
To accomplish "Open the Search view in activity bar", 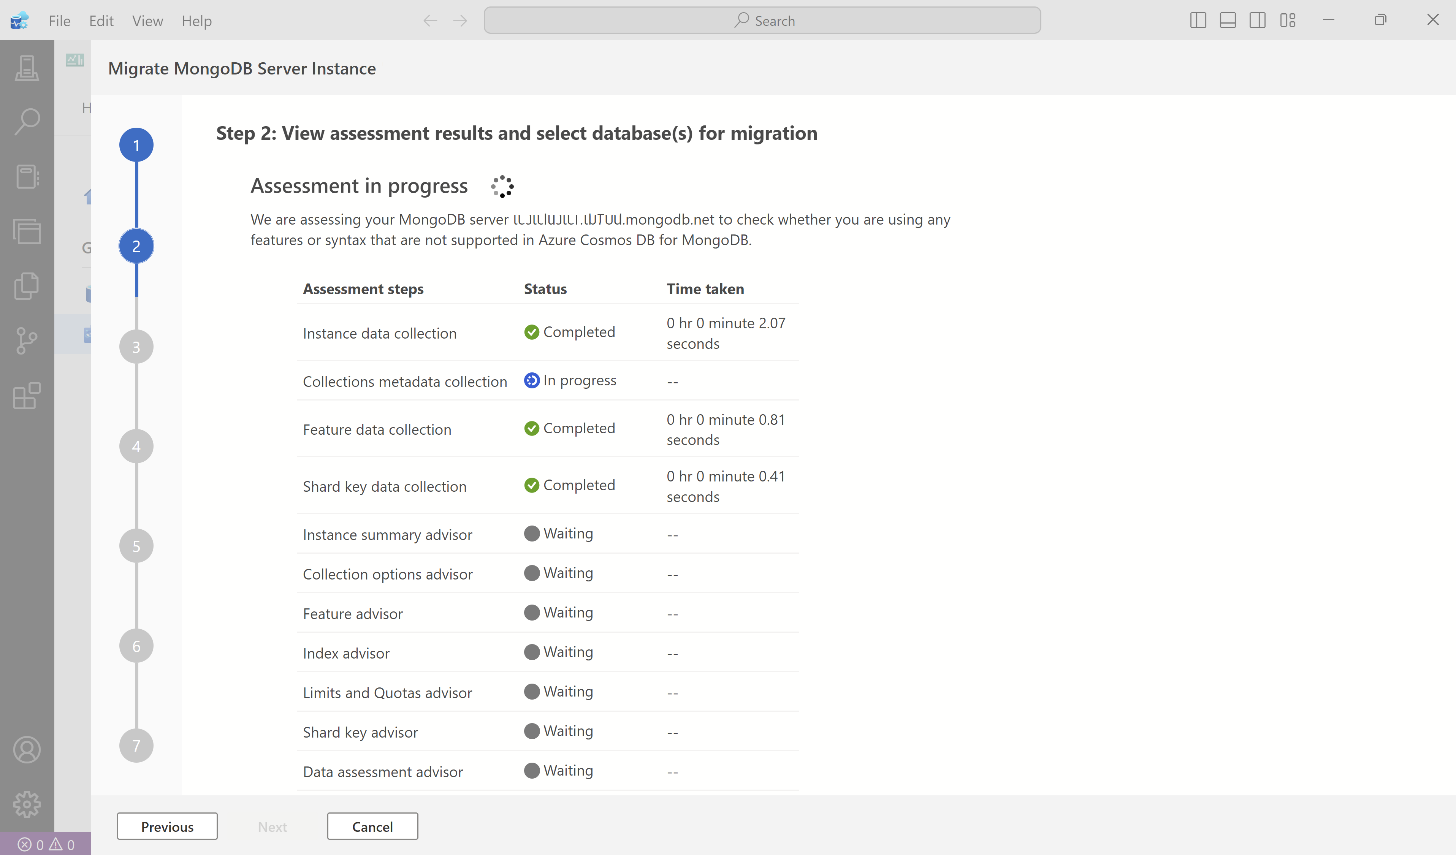I will (x=27, y=121).
